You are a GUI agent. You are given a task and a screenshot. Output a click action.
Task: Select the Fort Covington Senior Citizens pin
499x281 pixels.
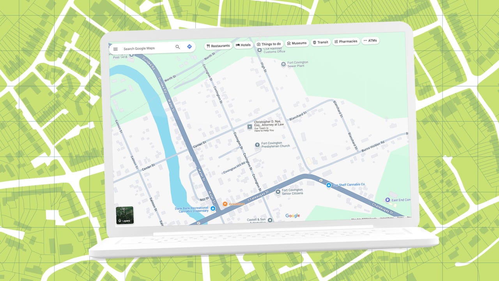pos(278,192)
